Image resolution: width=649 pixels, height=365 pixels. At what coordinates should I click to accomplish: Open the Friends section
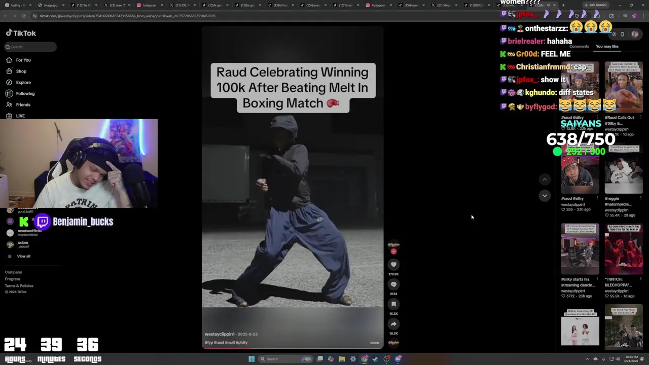coord(23,104)
